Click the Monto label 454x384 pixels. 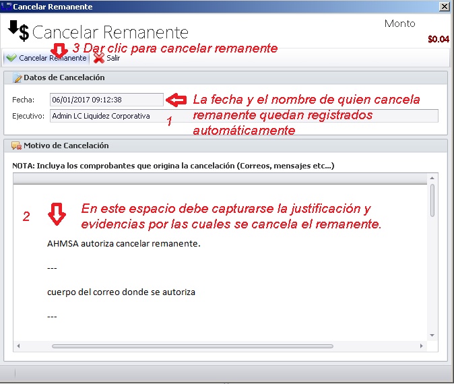point(400,24)
